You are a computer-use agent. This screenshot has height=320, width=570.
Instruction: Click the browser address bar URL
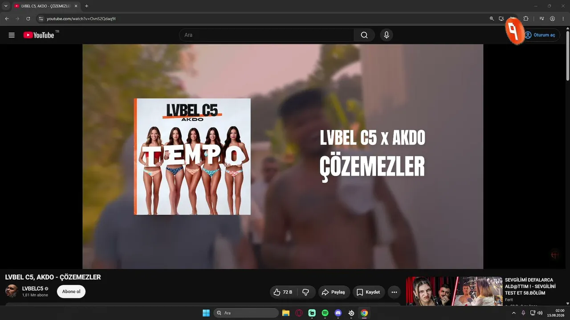pyautogui.click(x=81, y=19)
